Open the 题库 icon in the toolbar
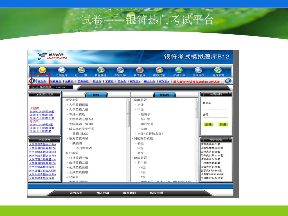 (42, 70)
